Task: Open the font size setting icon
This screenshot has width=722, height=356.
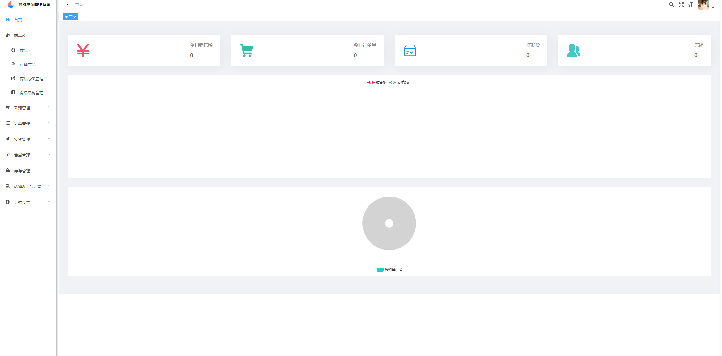Action: tap(690, 5)
